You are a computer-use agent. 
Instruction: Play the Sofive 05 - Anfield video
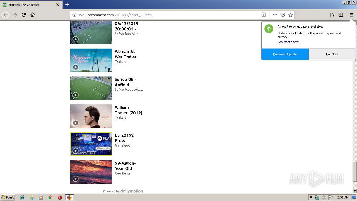[x=91, y=88]
